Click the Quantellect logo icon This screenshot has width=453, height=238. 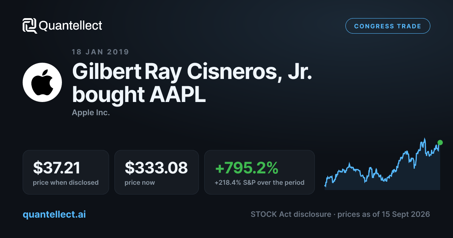tap(29, 26)
